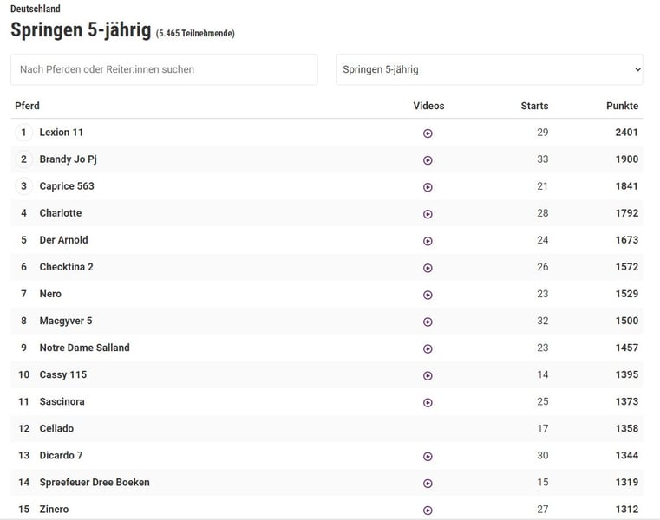660x520 pixels.
Task: Select the Cellado horse name
Action: (56, 428)
